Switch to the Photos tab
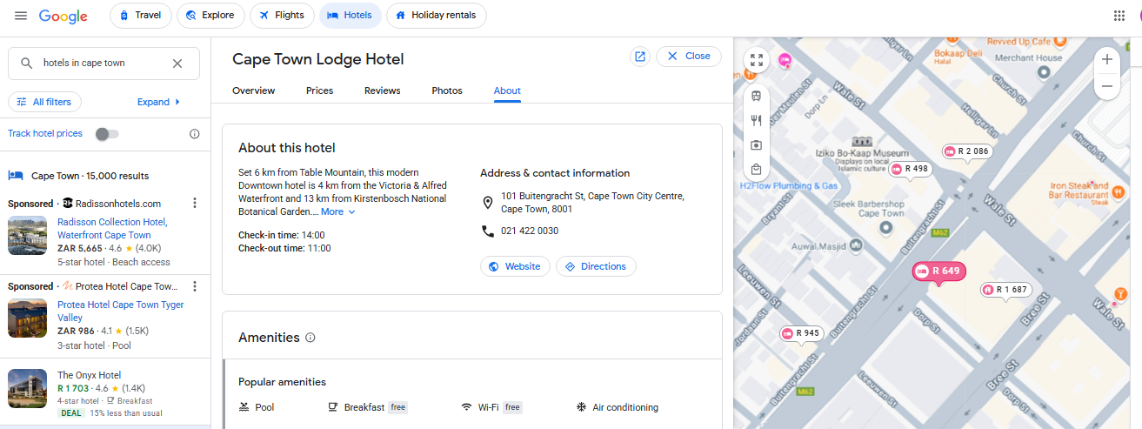 447,90
